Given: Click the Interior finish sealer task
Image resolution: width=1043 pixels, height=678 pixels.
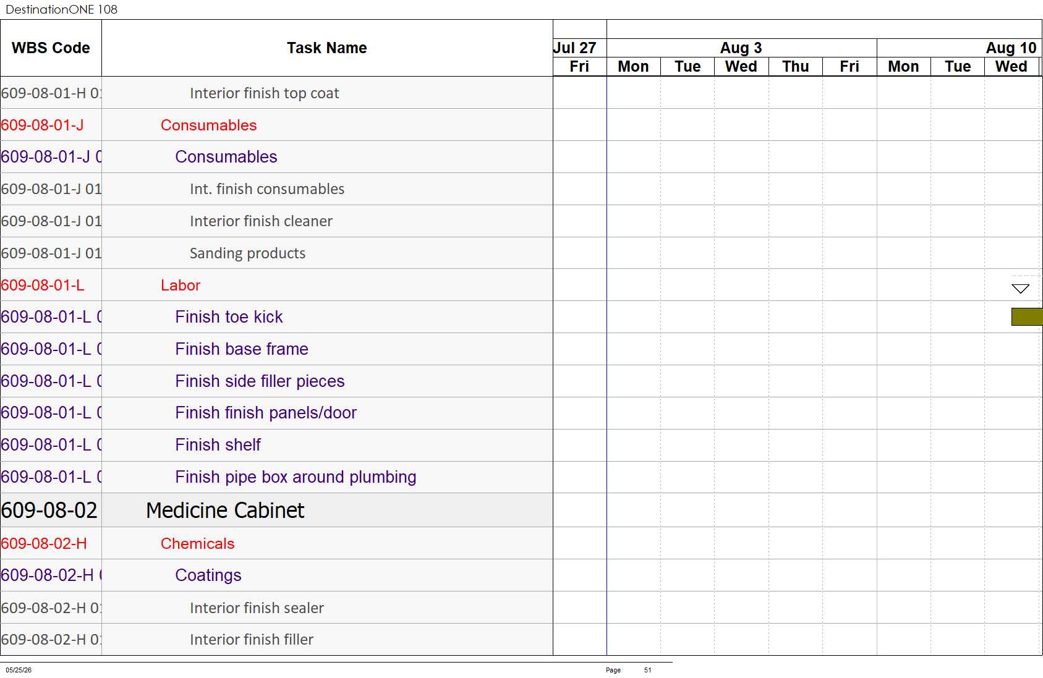Looking at the screenshot, I should pos(257,608).
